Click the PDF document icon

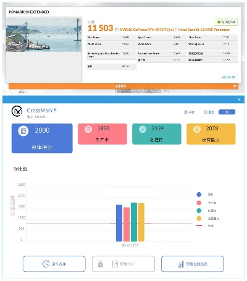(115, 264)
